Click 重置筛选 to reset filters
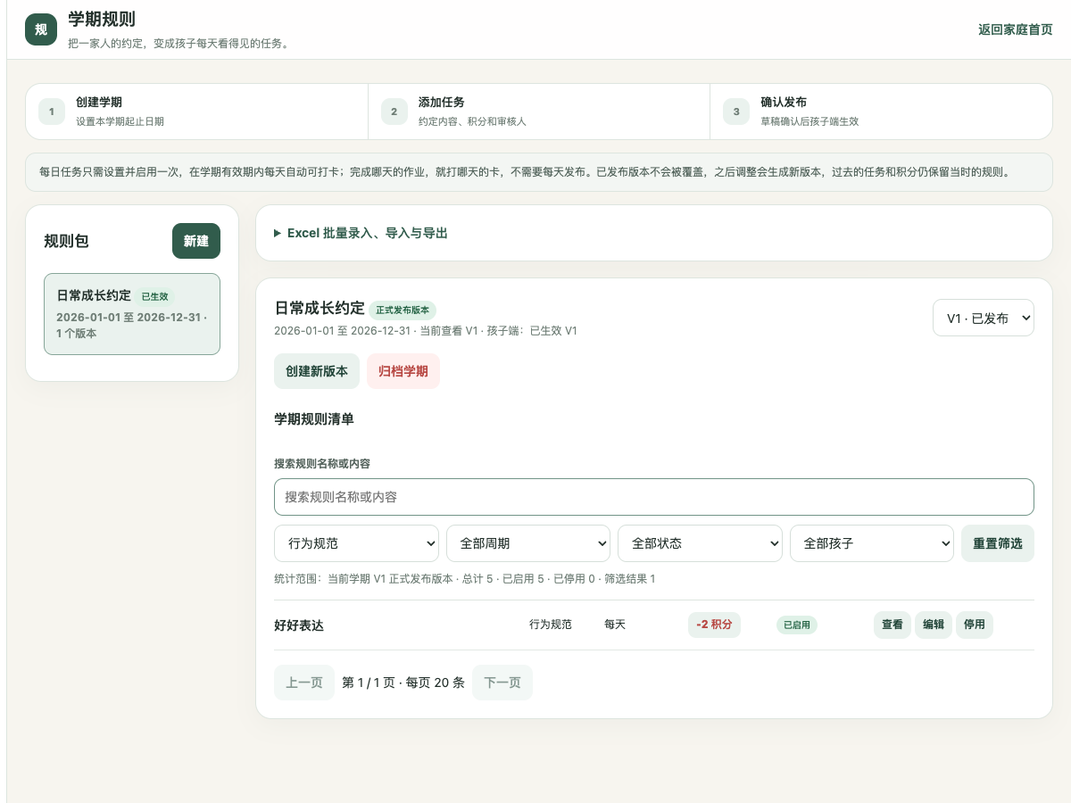Image resolution: width=1071 pixels, height=803 pixels. [x=998, y=543]
